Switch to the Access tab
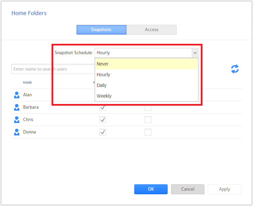Image resolution: width=253 pixels, height=206 pixels. (152, 30)
